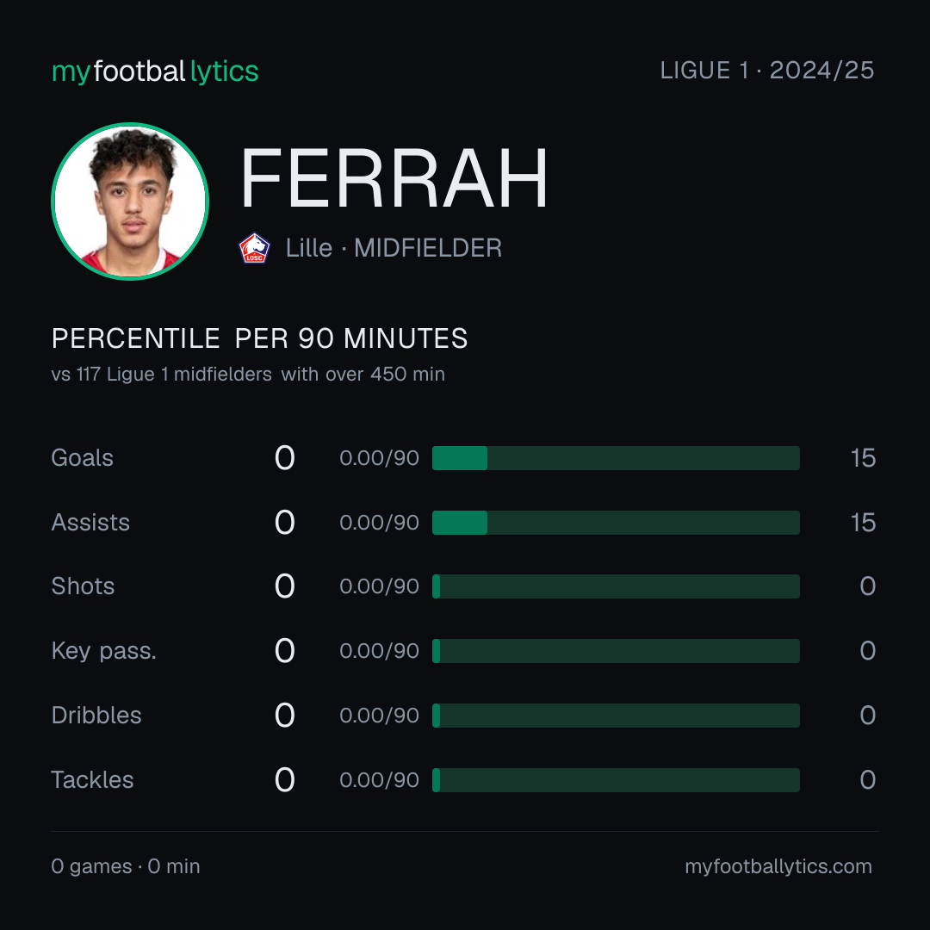Click the myfootballytics logo
Image resolution: width=930 pixels, height=930 pixels.
tap(155, 71)
